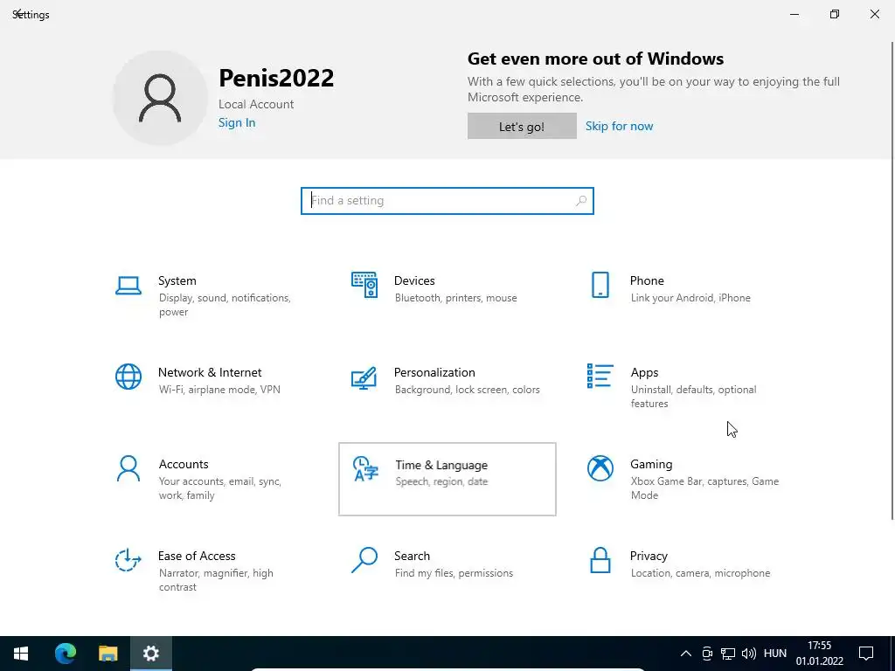This screenshot has width=895, height=671.
Task: Click the Let's go! button
Action: tap(522, 126)
